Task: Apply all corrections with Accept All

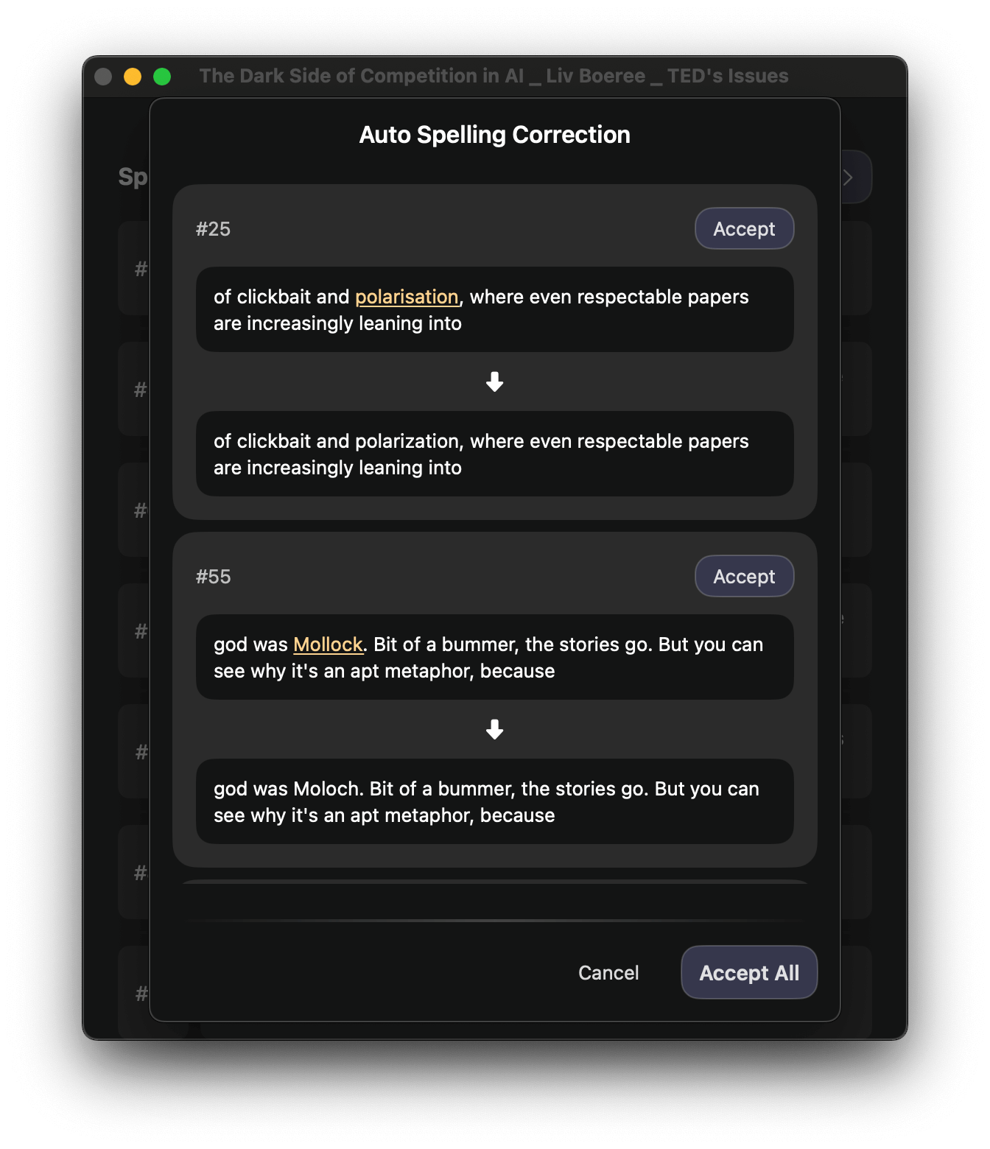Action: tap(748, 972)
